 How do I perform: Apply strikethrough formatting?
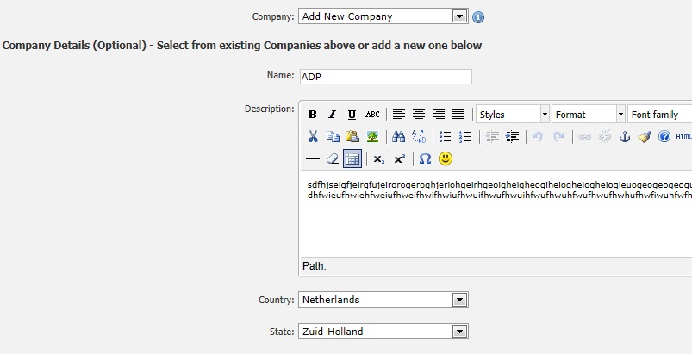point(372,115)
